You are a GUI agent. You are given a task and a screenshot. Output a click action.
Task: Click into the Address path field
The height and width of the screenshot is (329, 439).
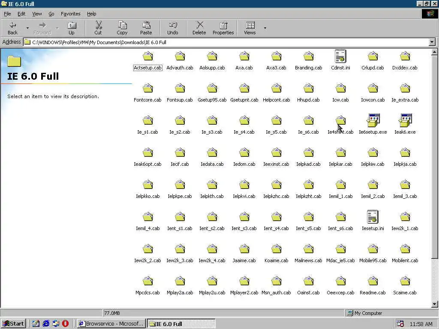226,42
